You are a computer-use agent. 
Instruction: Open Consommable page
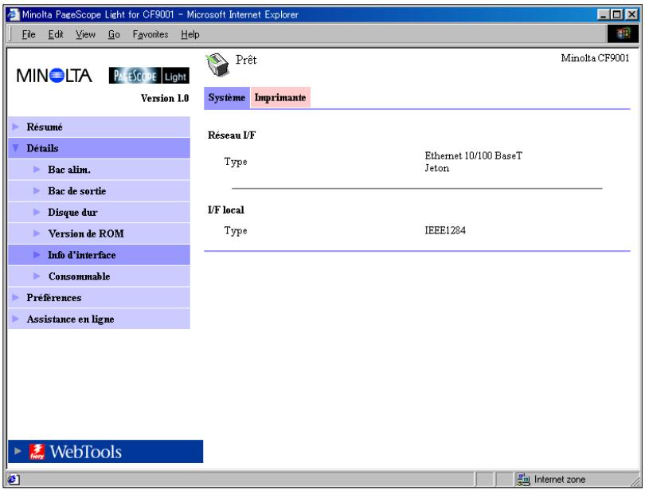pos(99,276)
